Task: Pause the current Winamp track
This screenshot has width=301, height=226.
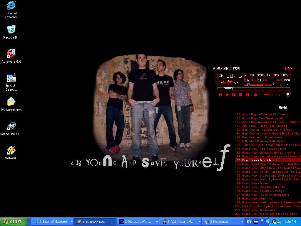Action: [234, 95]
